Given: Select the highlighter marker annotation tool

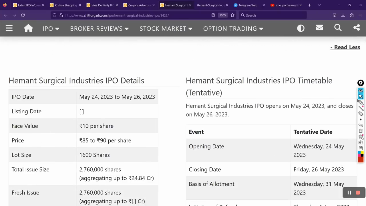Looking at the screenshot, I should (x=361, y=102).
